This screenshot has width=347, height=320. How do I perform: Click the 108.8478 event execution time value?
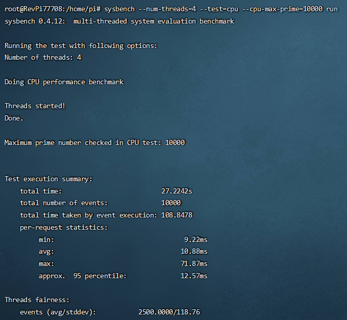pyautogui.click(x=177, y=215)
